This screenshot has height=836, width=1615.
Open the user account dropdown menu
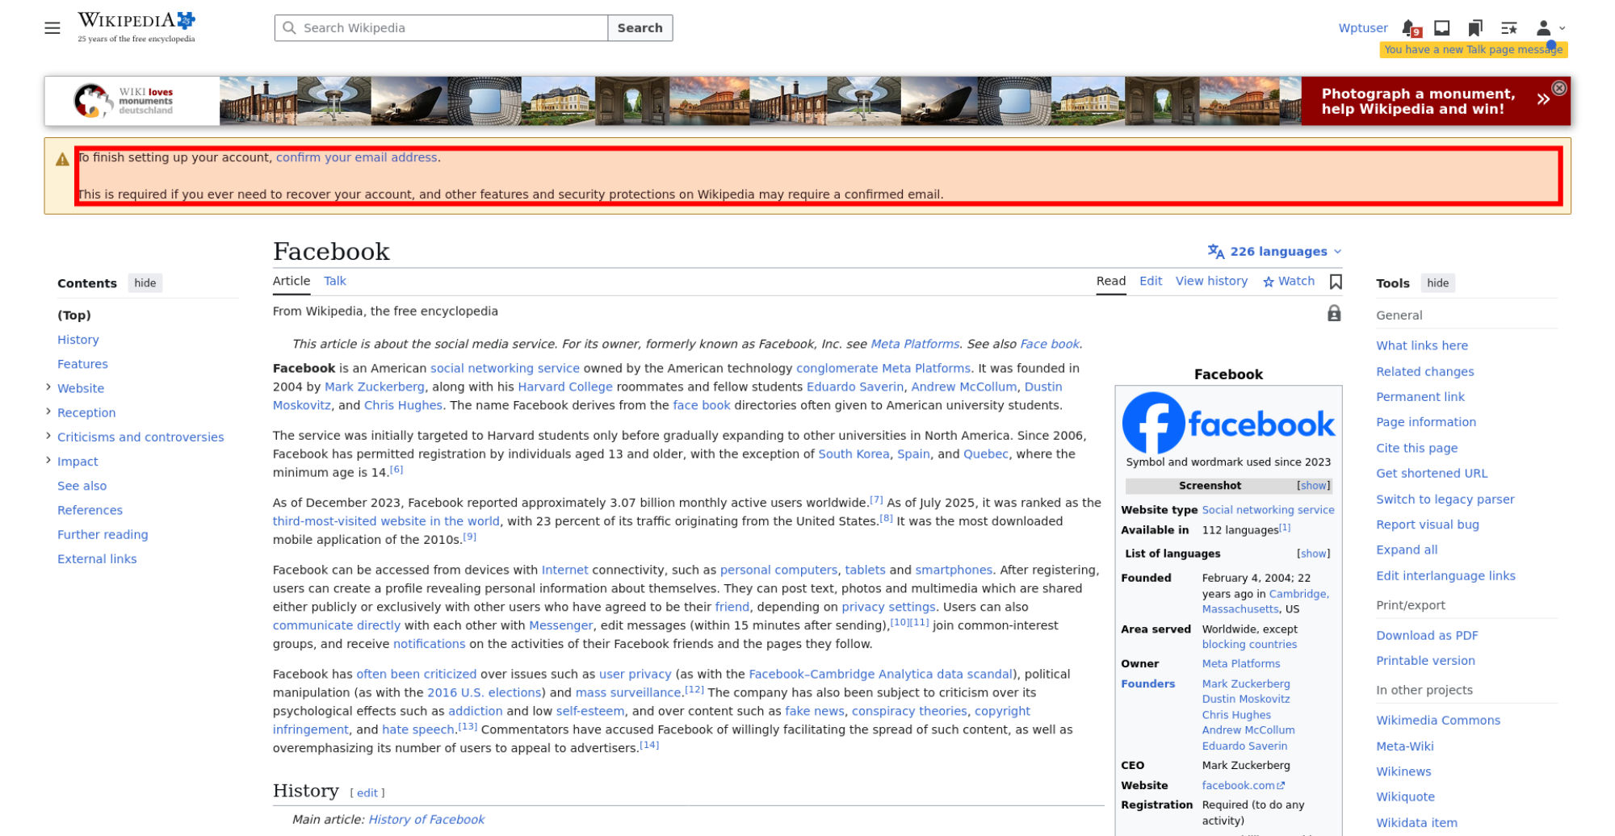coord(1550,28)
